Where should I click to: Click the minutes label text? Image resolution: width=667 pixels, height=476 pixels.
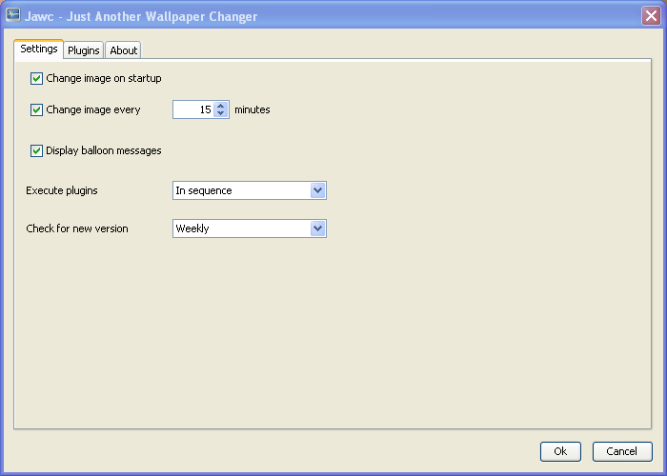tap(253, 109)
